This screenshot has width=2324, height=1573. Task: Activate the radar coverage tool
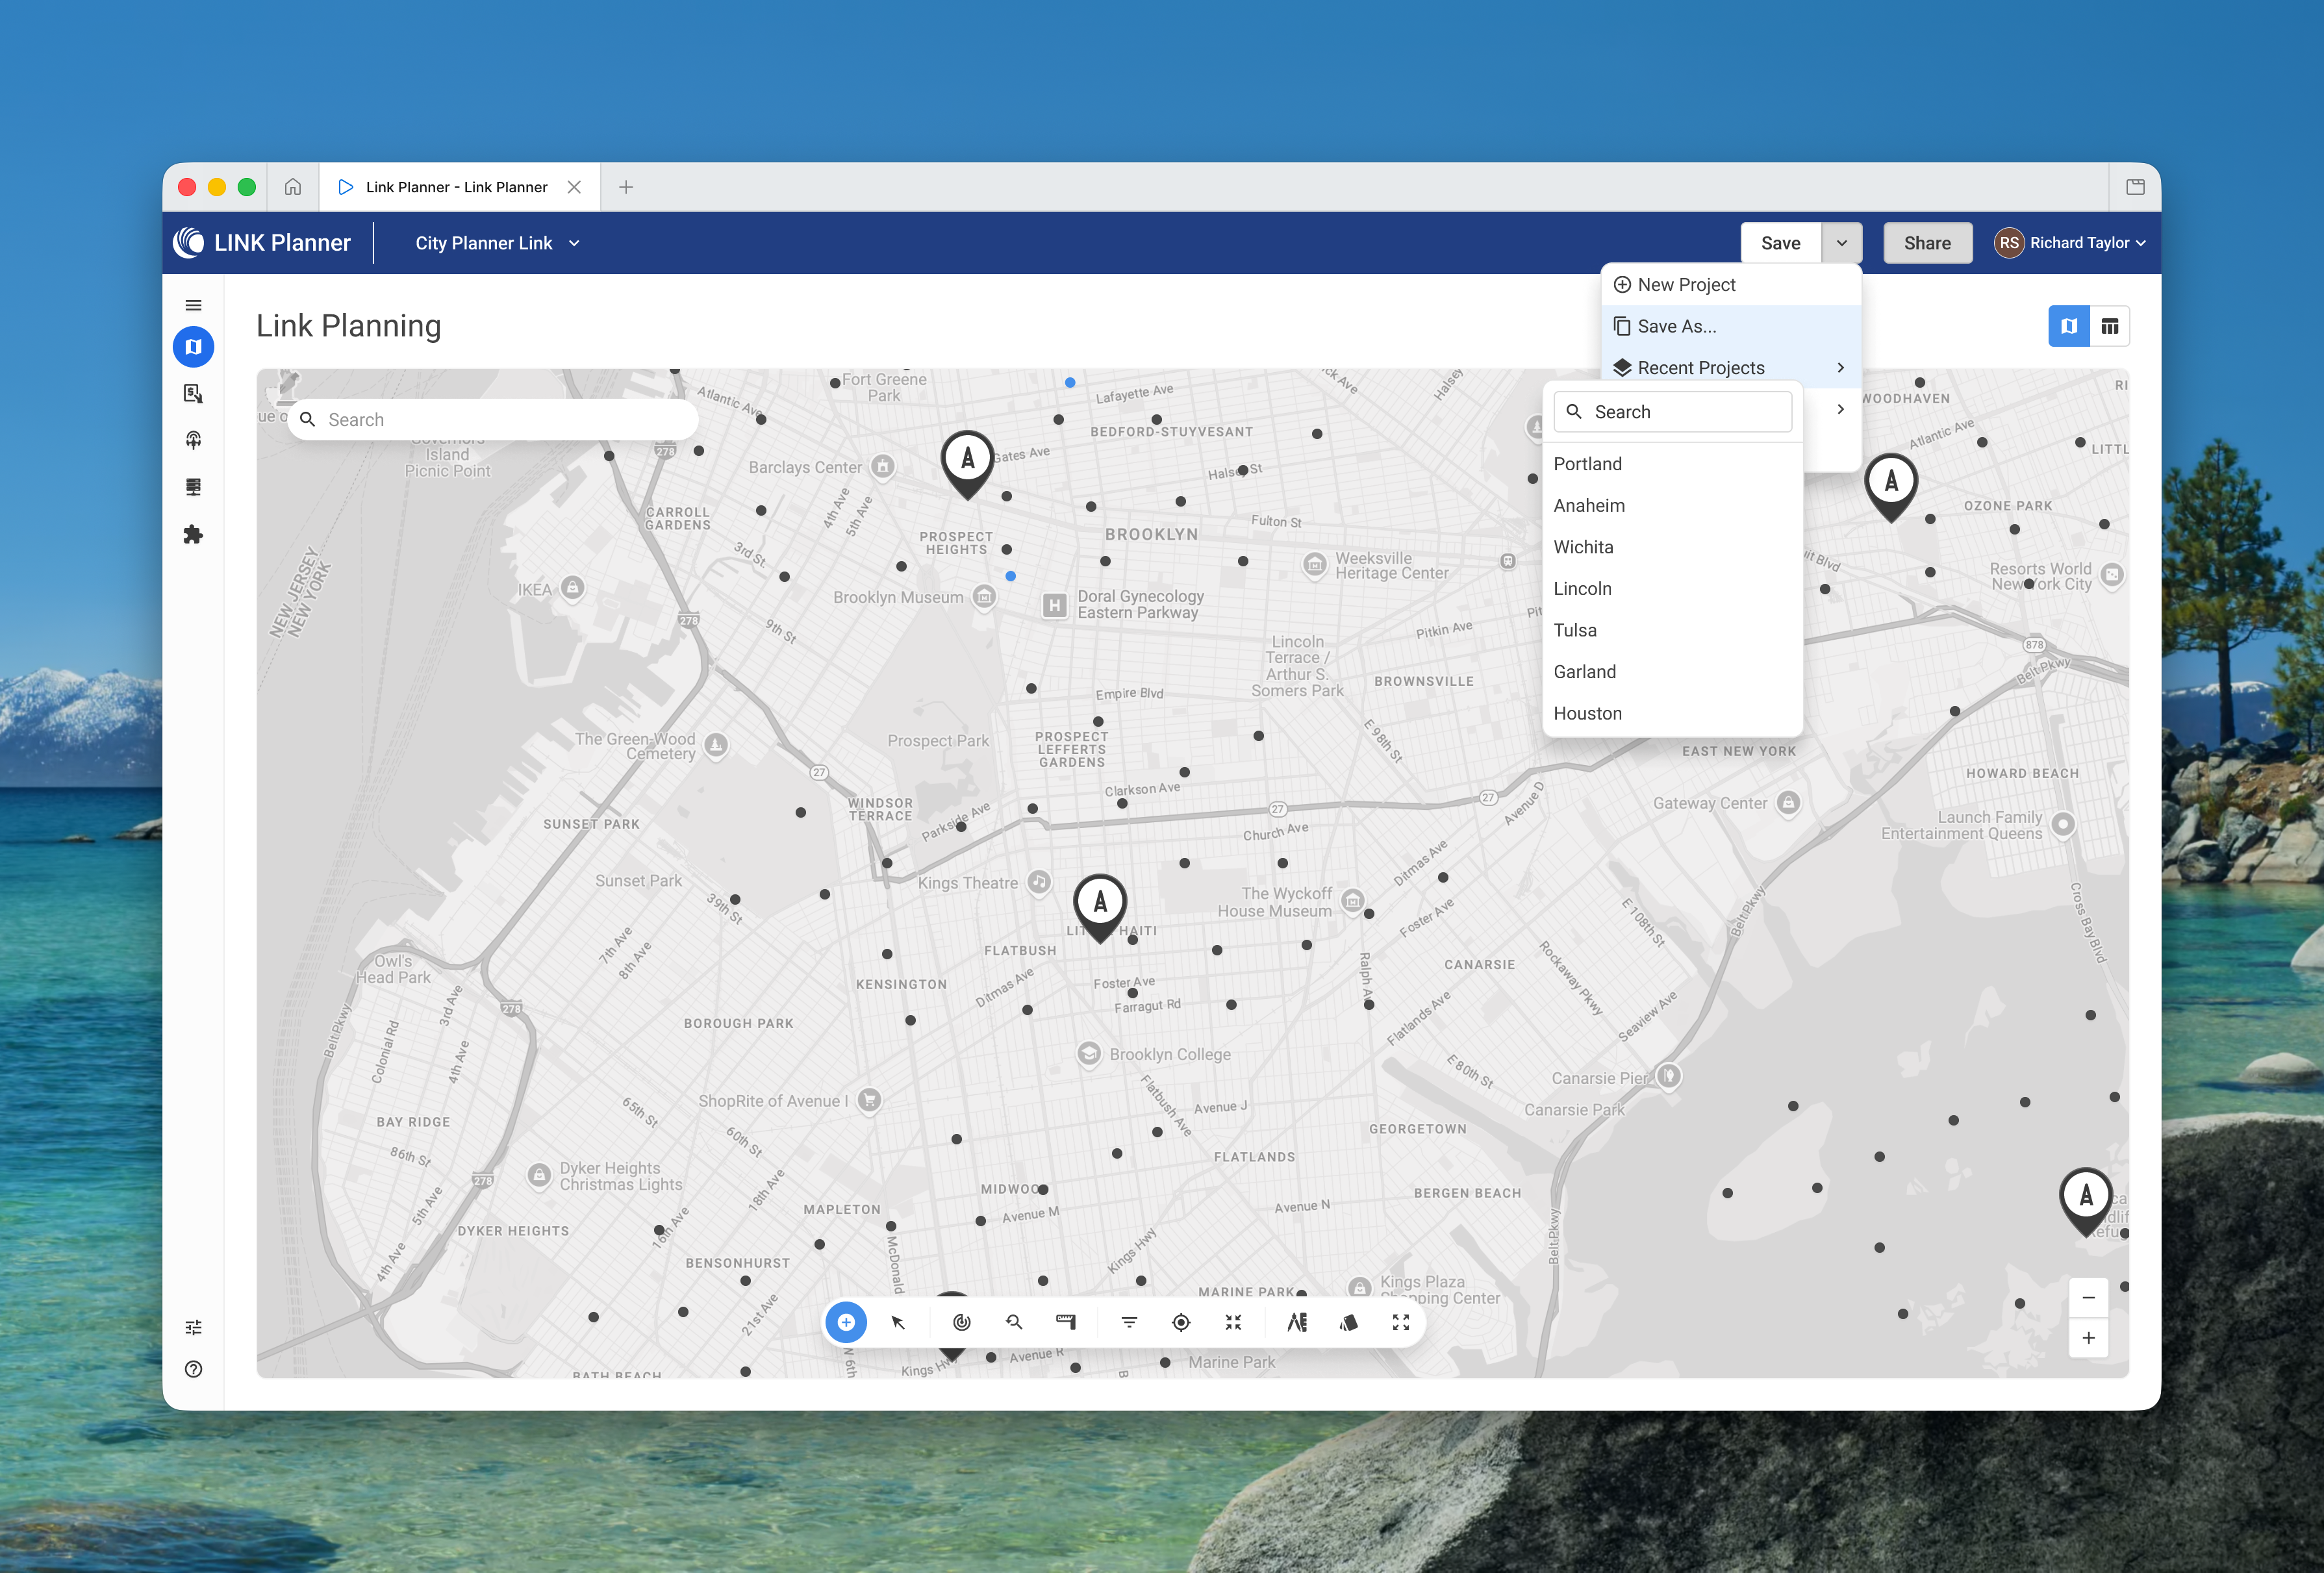(x=962, y=1322)
